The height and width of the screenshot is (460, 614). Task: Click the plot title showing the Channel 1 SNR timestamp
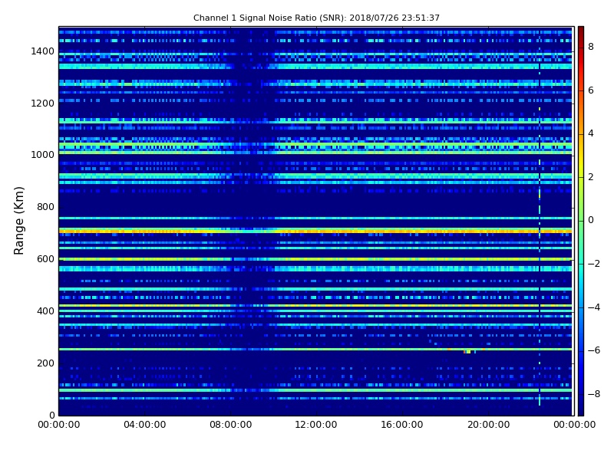[316, 18]
